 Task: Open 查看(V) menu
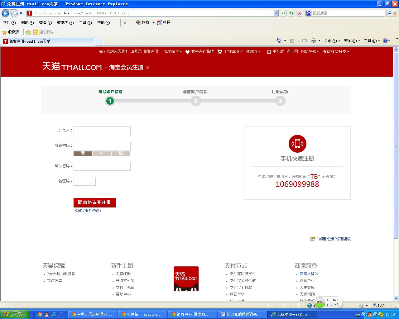pyautogui.click(x=46, y=23)
